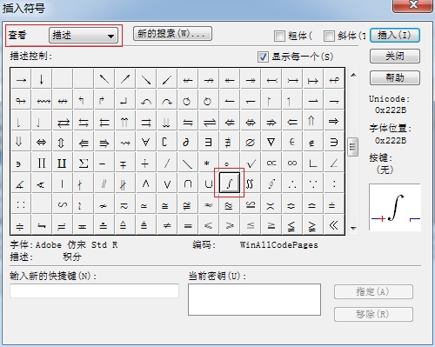Pick the summation Σ symbol
Screen dimensions: 435x347
click(84, 163)
